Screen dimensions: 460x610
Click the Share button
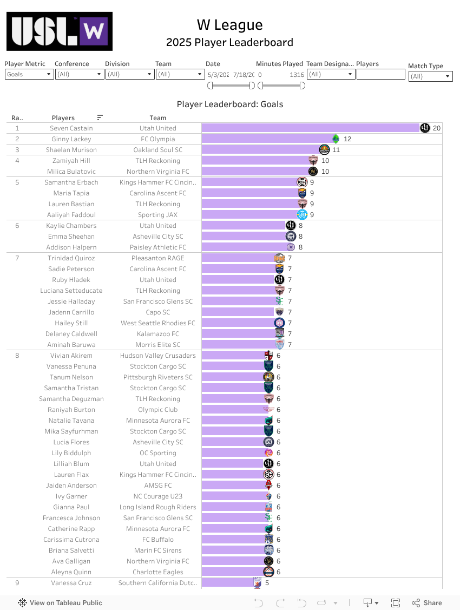[x=426, y=603]
